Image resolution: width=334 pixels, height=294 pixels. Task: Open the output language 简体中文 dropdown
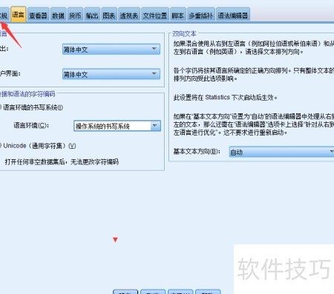click(111, 50)
